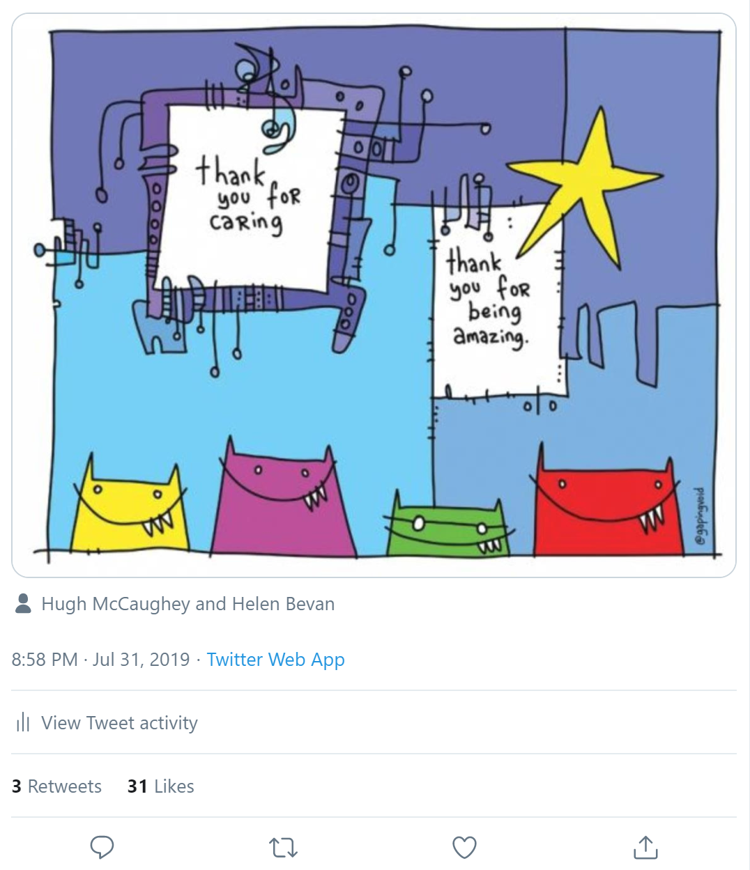
Task: Click the @gapingvoid watermark on the image
Action: pos(703,515)
